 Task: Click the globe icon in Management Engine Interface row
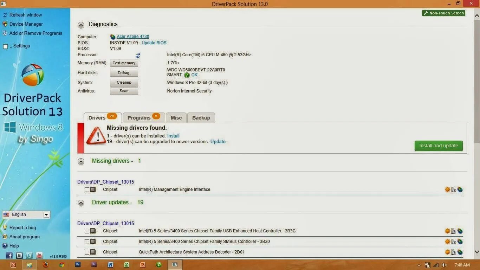[x=460, y=190]
